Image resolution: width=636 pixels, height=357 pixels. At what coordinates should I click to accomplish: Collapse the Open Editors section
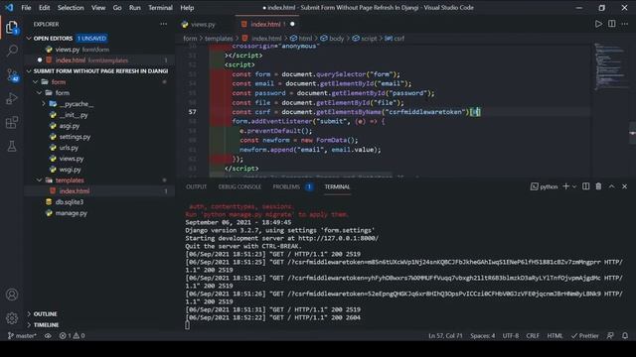pos(29,39)
